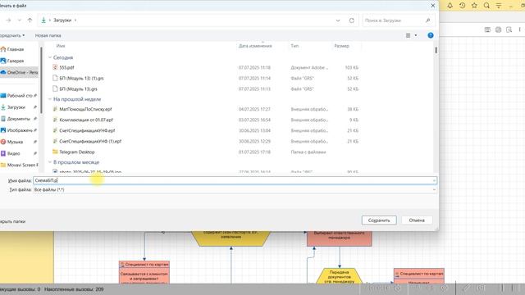Click pin icon next to Музыка in sidebar
Screen dimensions: 525x295
point(35,142)
